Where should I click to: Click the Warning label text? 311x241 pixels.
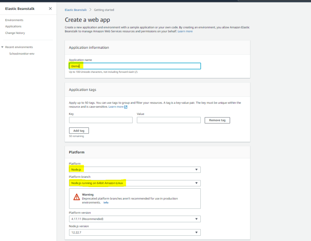88,195
